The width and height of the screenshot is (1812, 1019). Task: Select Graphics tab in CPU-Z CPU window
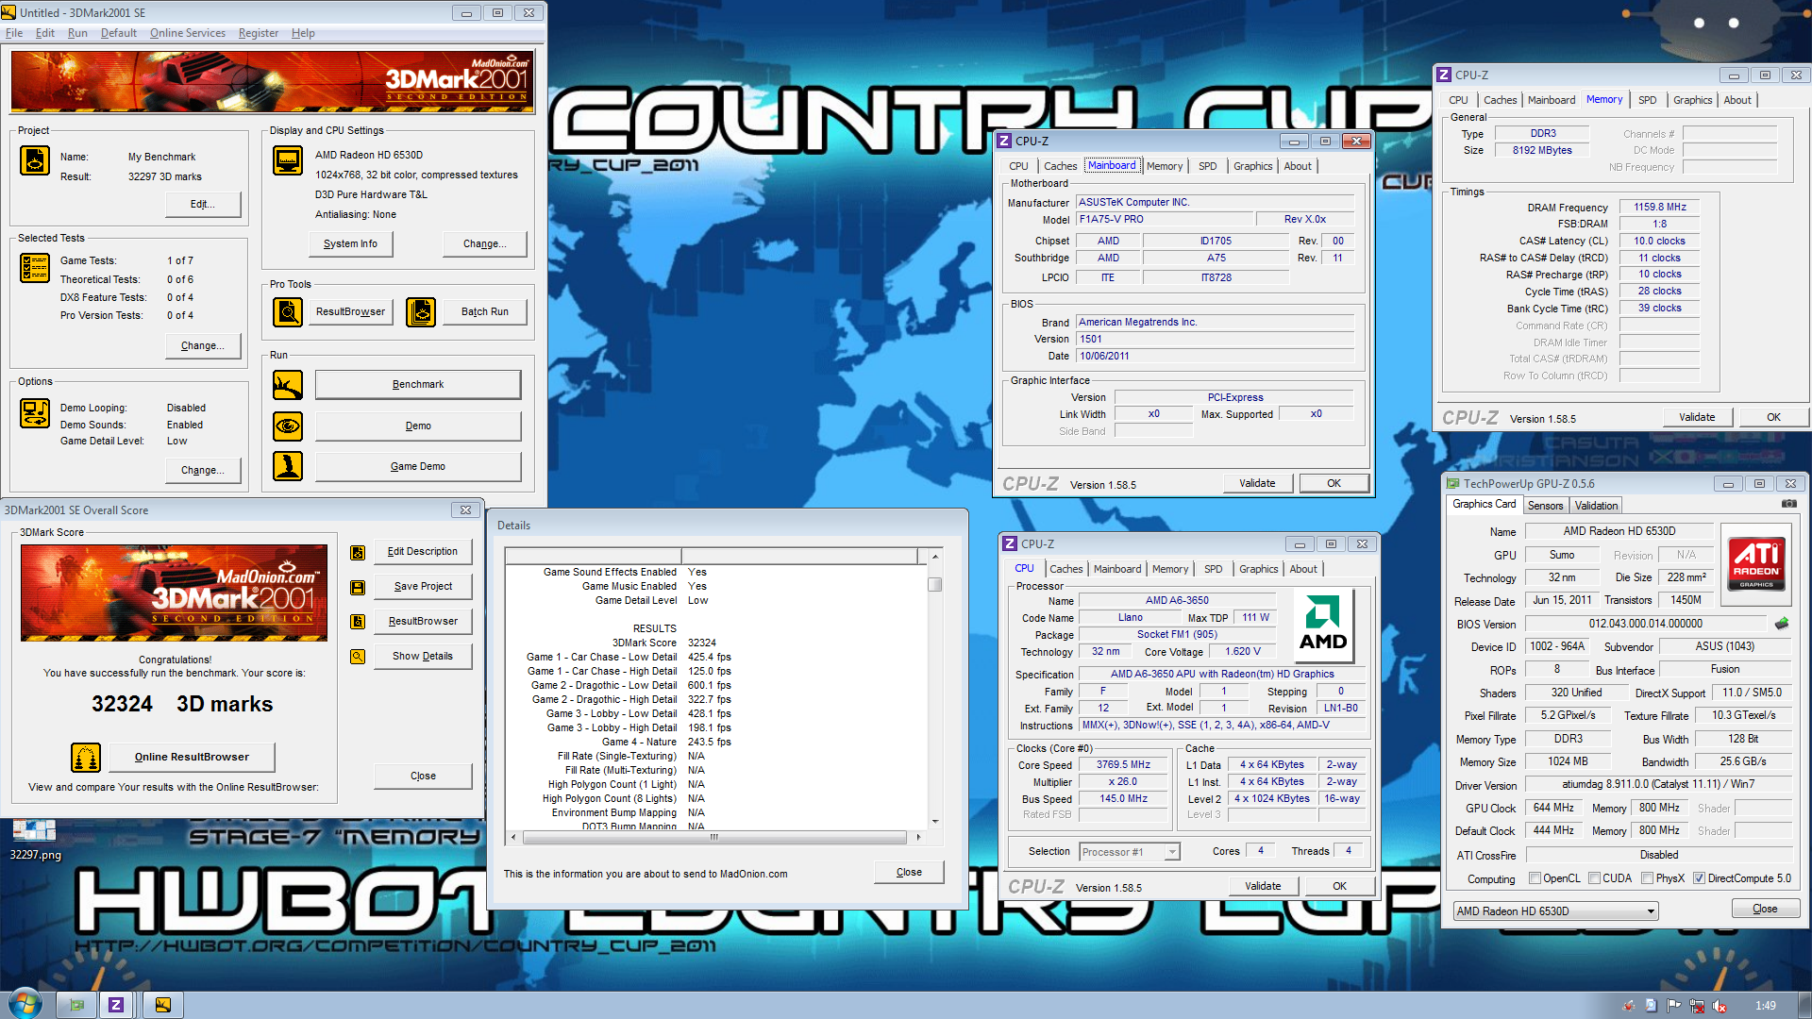click(1258, 569)
